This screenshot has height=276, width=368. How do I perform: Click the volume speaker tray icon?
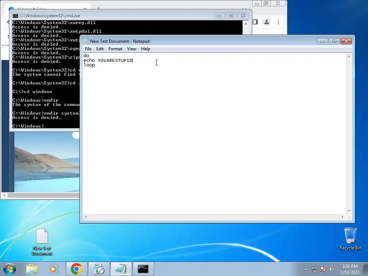point(332,269)
